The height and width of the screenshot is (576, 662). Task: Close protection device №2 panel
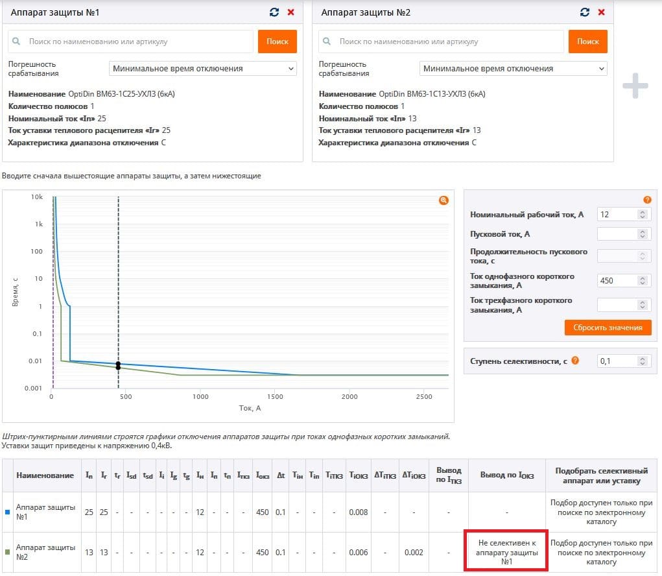tap(601, 12)
